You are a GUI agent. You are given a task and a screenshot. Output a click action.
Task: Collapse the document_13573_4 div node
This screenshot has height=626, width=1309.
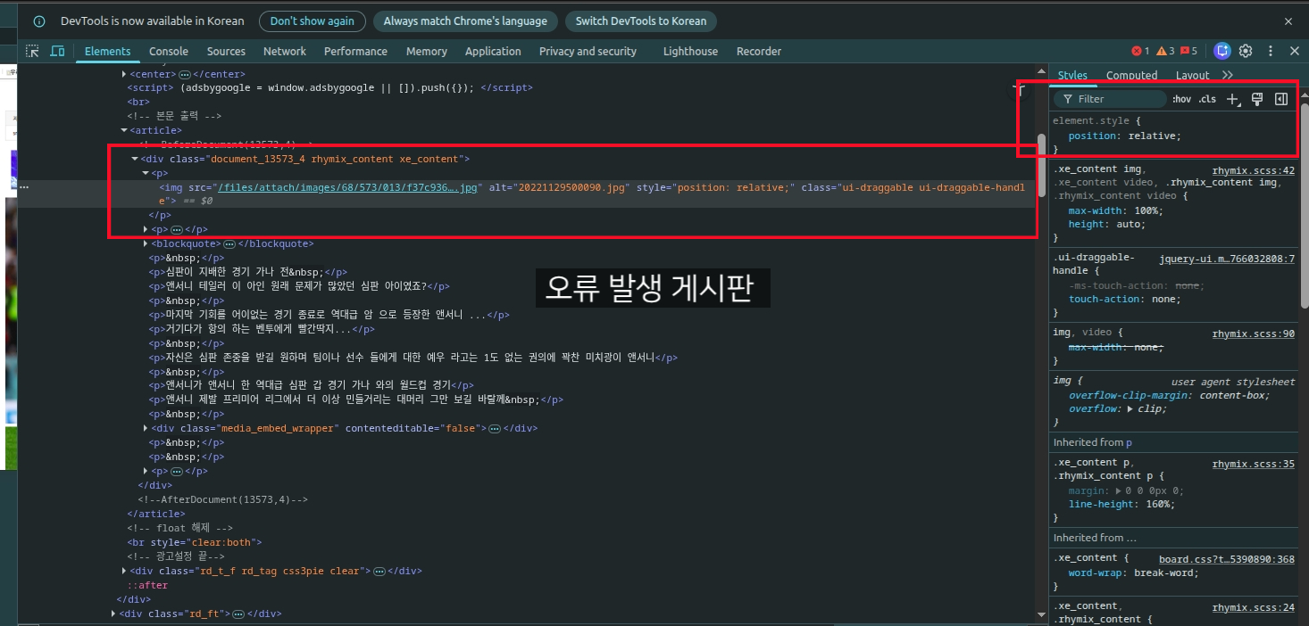(135, 159)
